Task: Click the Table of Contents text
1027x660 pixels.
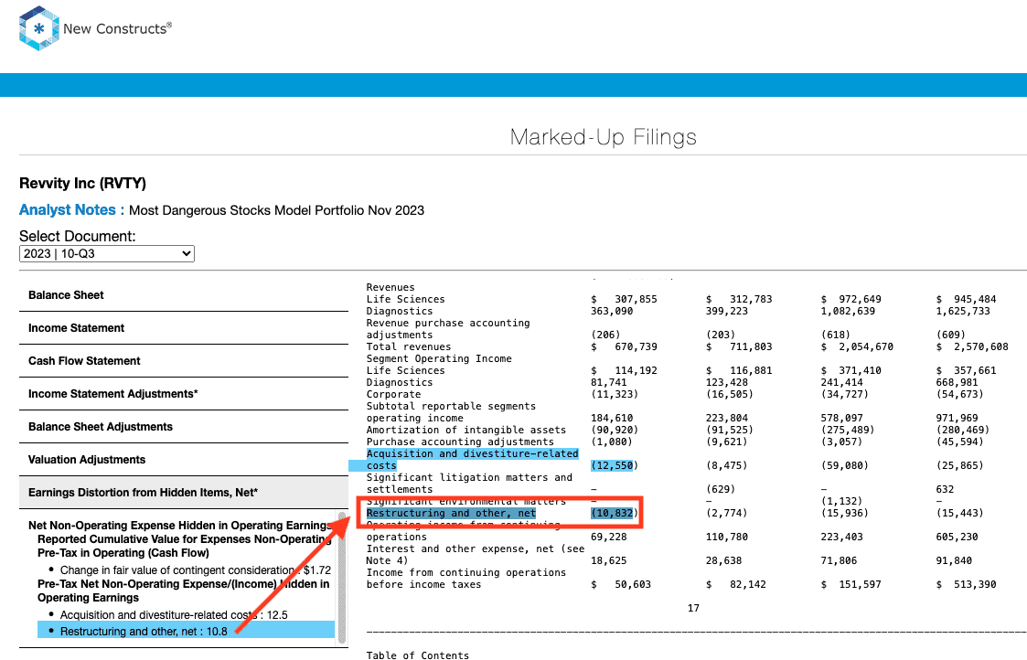Action: point(418,655)
